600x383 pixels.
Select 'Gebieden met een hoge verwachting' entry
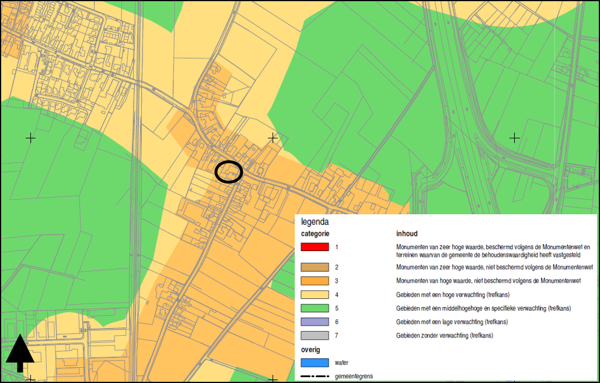coord(453,295)
